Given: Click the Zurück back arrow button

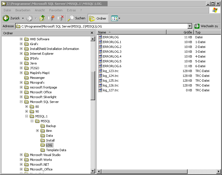Looking at the screenshot, I should click(x=6, y=18).
